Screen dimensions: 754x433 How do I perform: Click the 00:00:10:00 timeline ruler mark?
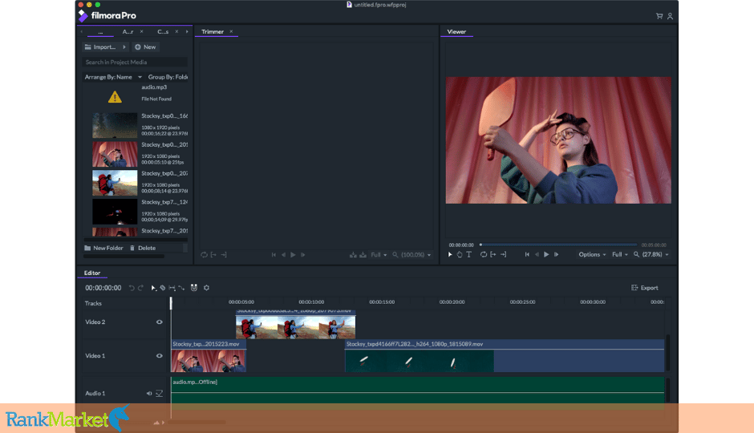[x=311, y=301]
